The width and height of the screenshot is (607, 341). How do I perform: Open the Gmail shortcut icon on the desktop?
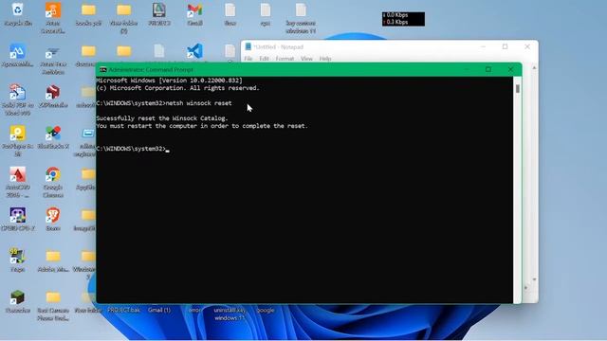click(194, 10)
